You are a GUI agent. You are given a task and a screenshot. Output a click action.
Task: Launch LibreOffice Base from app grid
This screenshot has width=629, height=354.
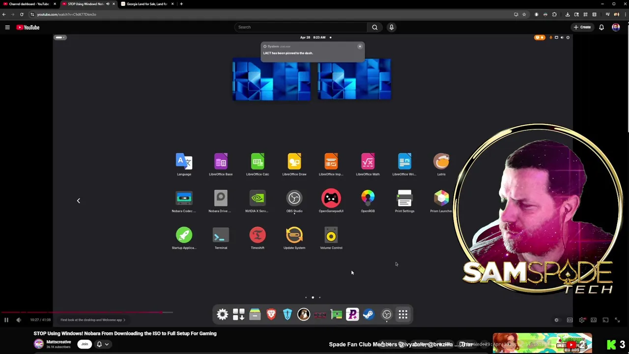pos(221,164)
